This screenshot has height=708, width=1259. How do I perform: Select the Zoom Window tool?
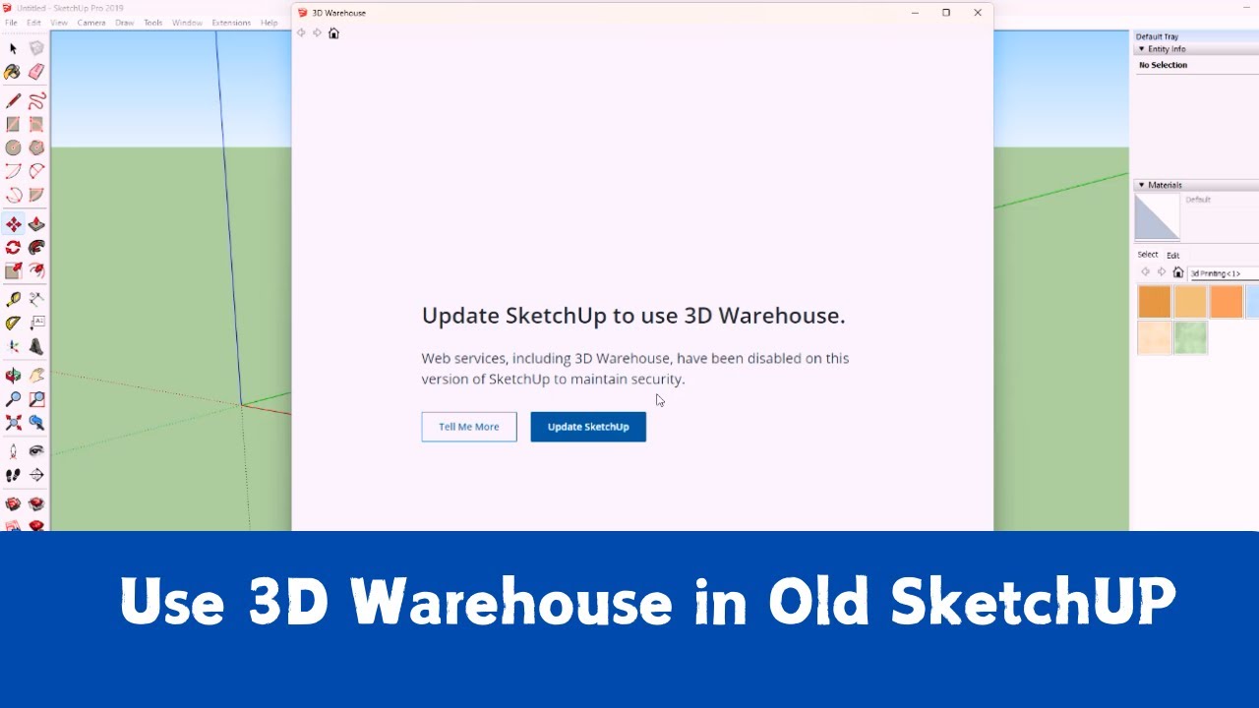coord(36,399)
